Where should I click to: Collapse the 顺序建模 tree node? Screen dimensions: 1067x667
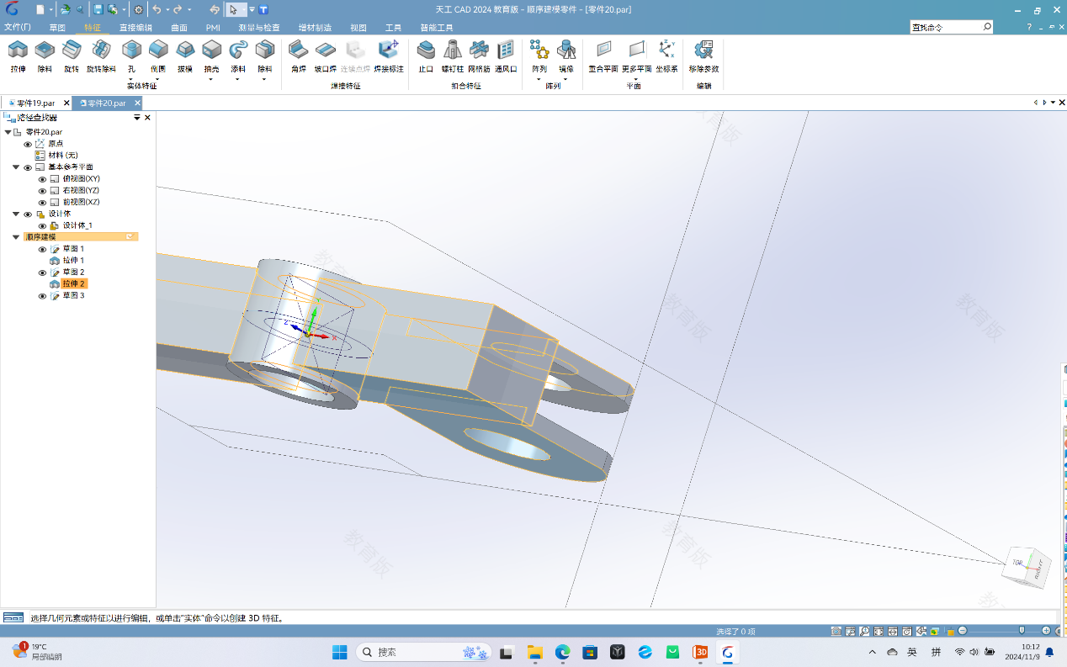pos(16,237)
